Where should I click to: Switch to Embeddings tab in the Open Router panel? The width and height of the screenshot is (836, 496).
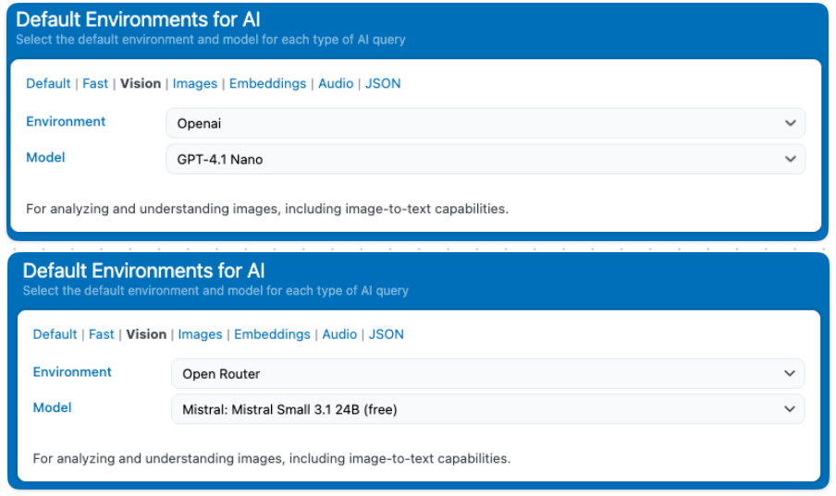tap(272, 334)
